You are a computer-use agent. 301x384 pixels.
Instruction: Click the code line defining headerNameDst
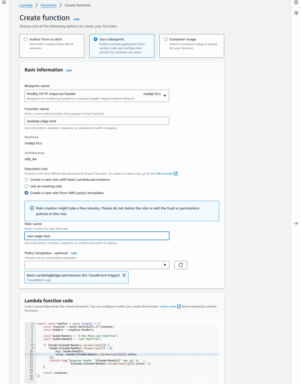[72, 339]
